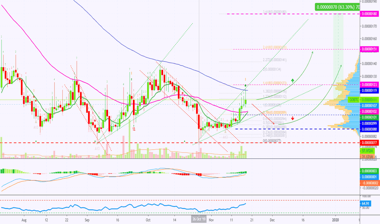
Task: Click the GOBTC symbol label
Action: coord(354,100)
